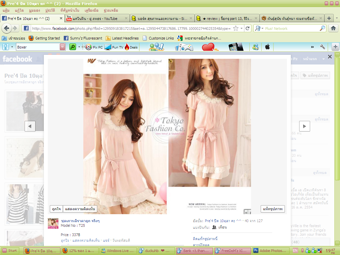The width and height of the screenshot is (340, 255).
Task: Open the Fix PC toolbar item
Action: pyautogui.click(x=94, y=47)
